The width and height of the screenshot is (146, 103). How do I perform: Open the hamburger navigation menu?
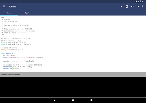pyautogui.click(x=4, y=6)
